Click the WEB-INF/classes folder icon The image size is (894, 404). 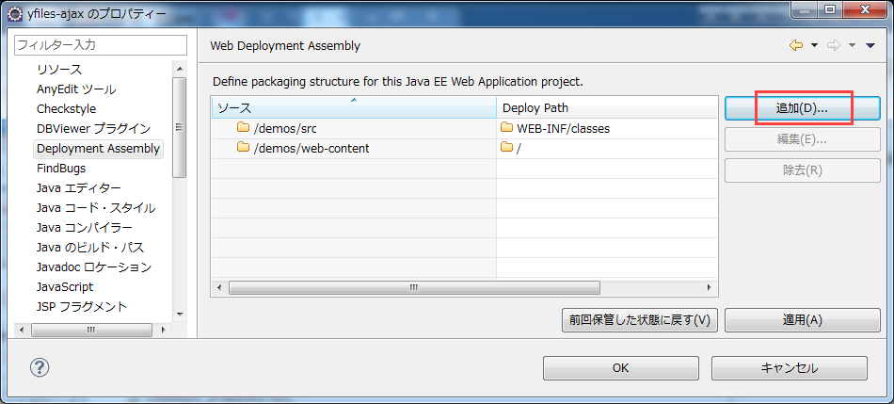pyautogui.click(x=507, y=128)
